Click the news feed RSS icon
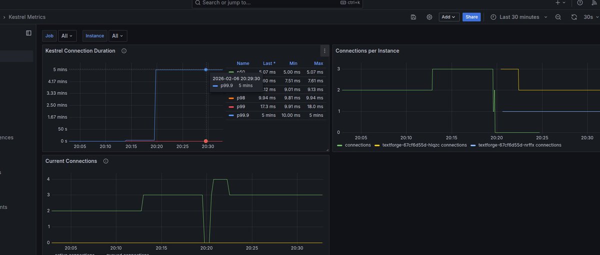Screen dimensions: 600x255 pyautogui.click(x=594, y=2)
